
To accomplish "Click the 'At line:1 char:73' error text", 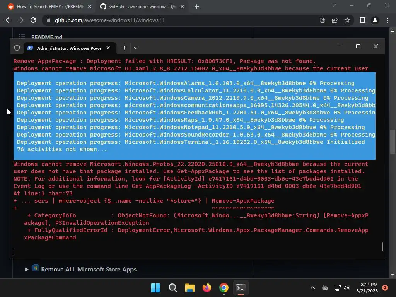I will click(43, 193).
